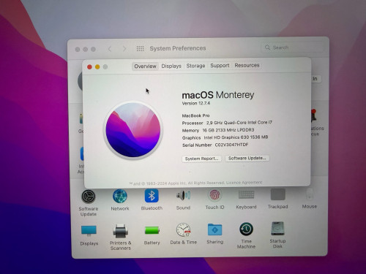
Task: Focus the System Preferences Search field
Action: (292, 47)
